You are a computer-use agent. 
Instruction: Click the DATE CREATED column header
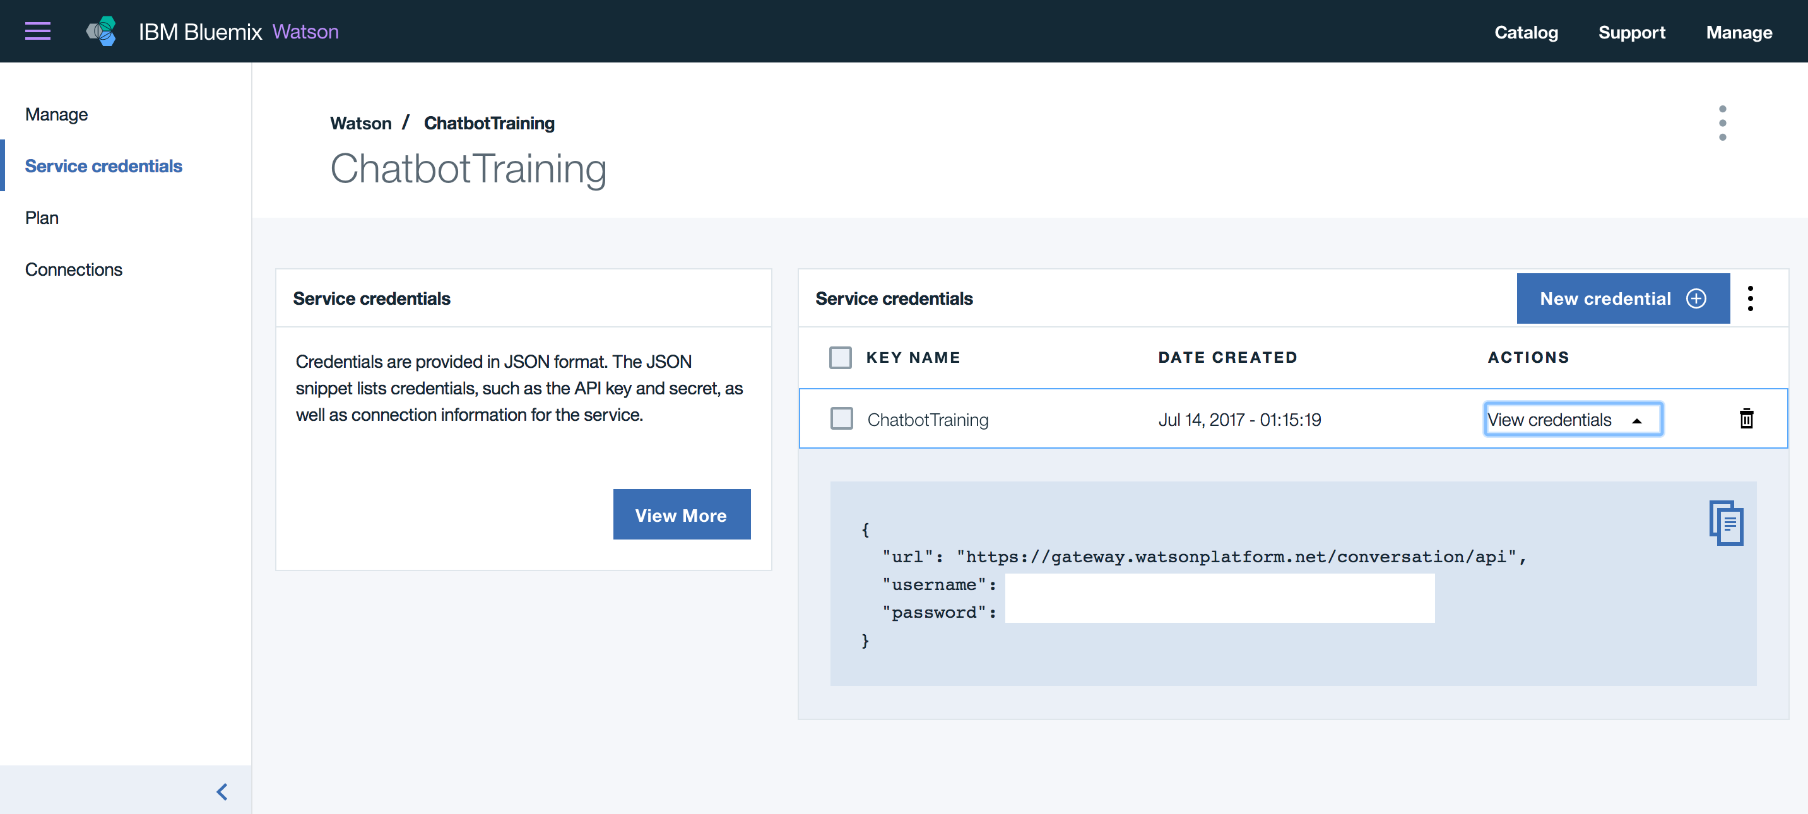[x=1227, y=357]
